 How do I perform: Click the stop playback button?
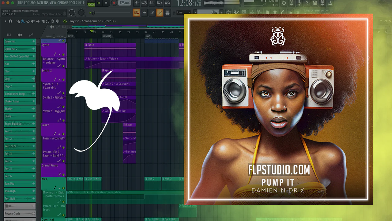(x=106, y=3)
